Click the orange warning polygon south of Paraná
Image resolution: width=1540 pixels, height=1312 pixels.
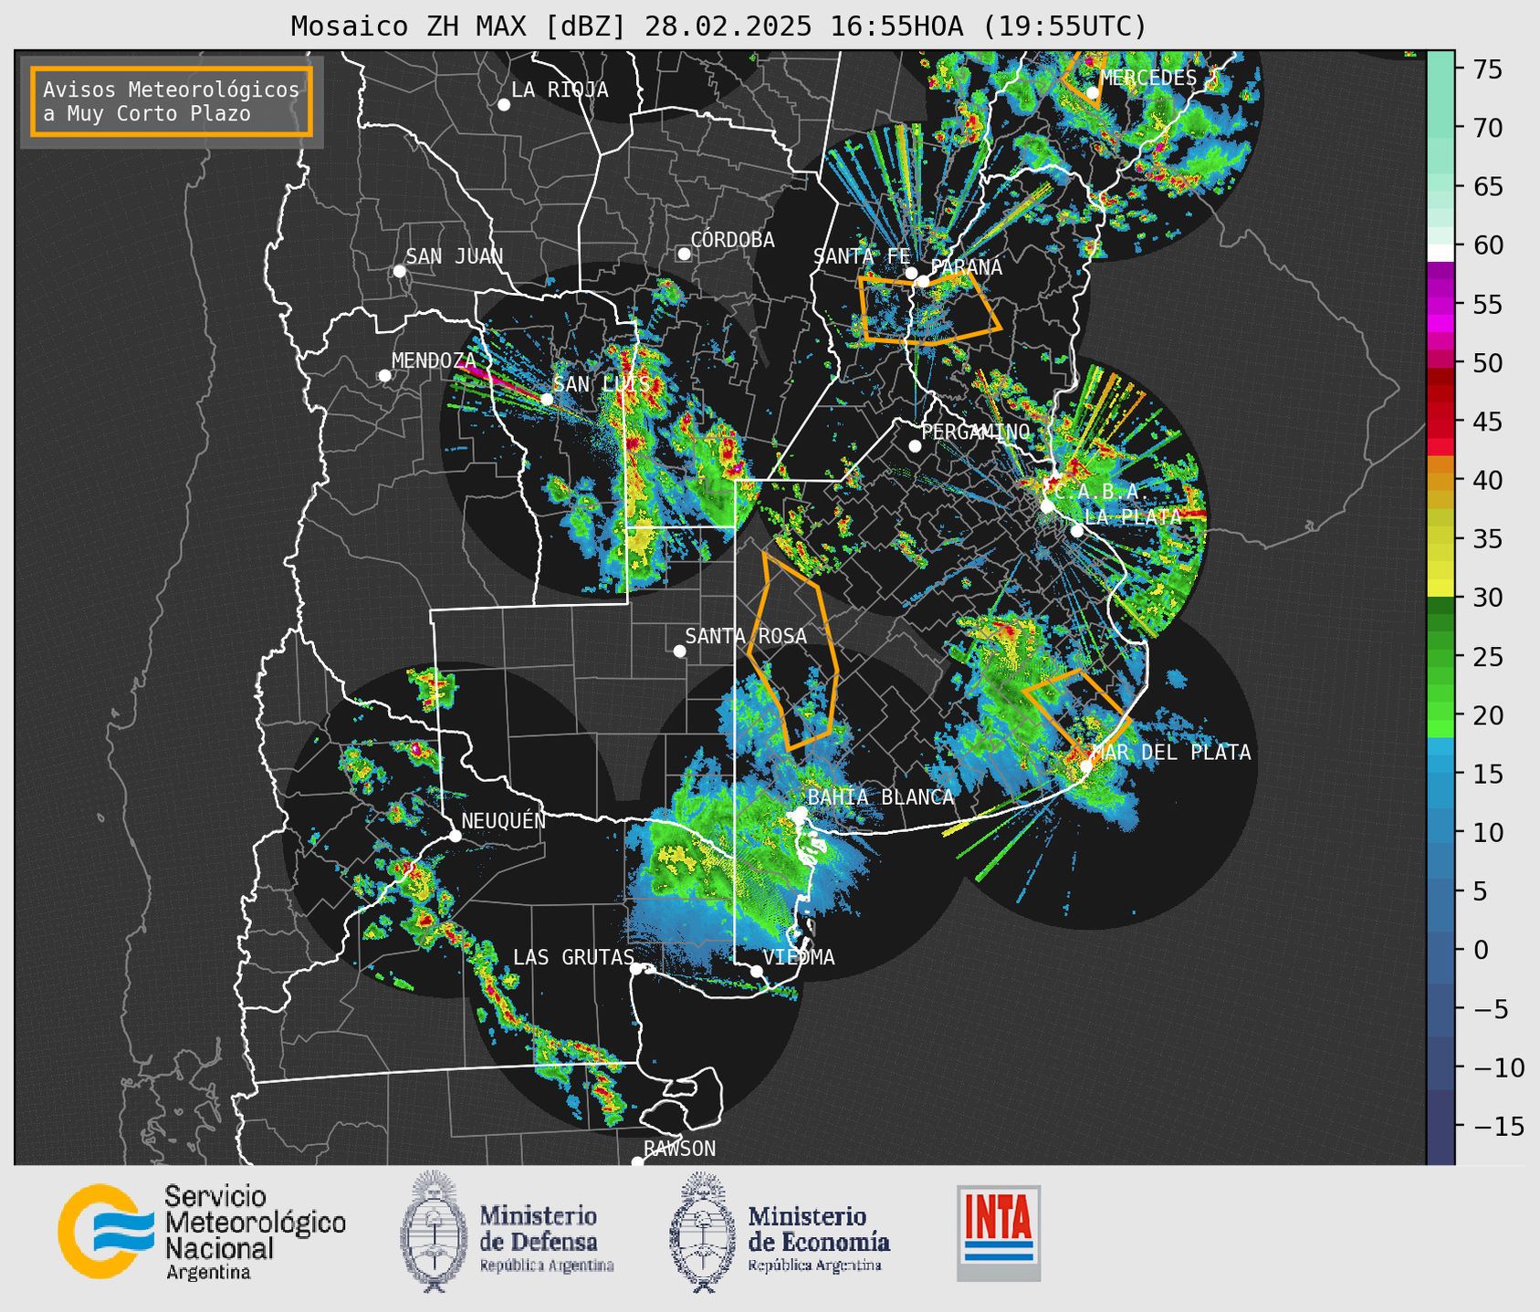[929, 308]
